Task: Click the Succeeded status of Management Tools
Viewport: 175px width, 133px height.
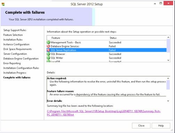Action: [x=115, y=42]
